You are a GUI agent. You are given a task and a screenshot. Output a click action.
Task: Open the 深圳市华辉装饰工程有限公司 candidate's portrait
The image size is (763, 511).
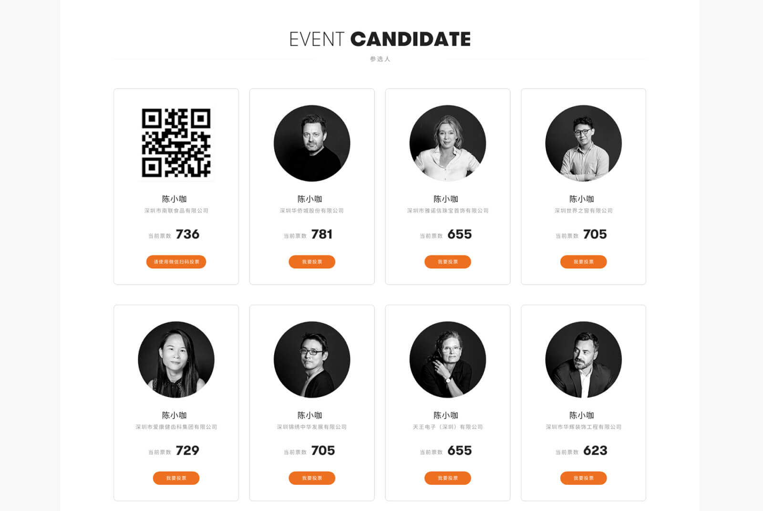coord(583,359)
